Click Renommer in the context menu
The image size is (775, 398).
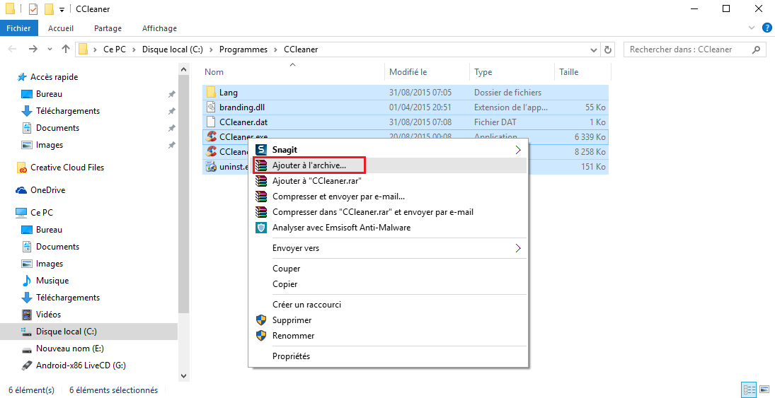point(388,335)
